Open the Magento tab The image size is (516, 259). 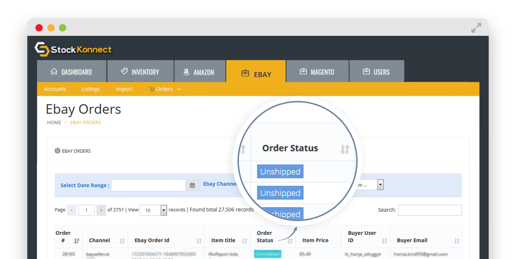click(x=317, y=72)
